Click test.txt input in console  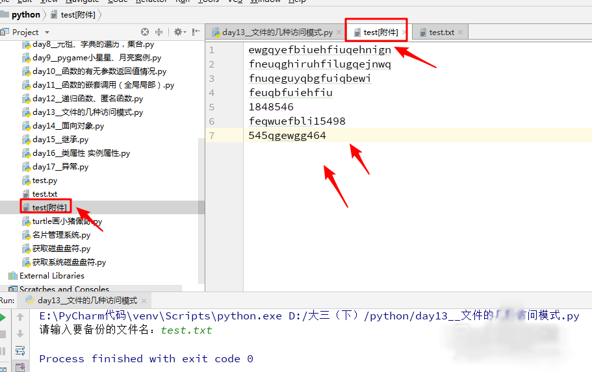(x=186, y=330)
